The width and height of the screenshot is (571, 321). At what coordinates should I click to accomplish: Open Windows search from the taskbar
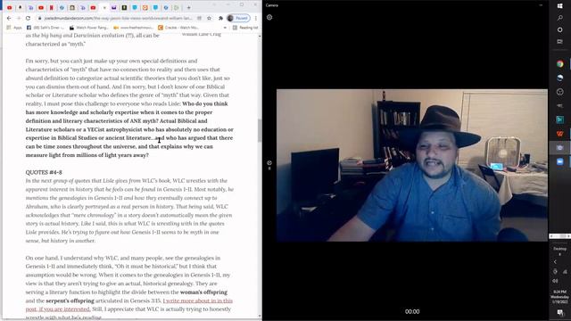(559, 18)
